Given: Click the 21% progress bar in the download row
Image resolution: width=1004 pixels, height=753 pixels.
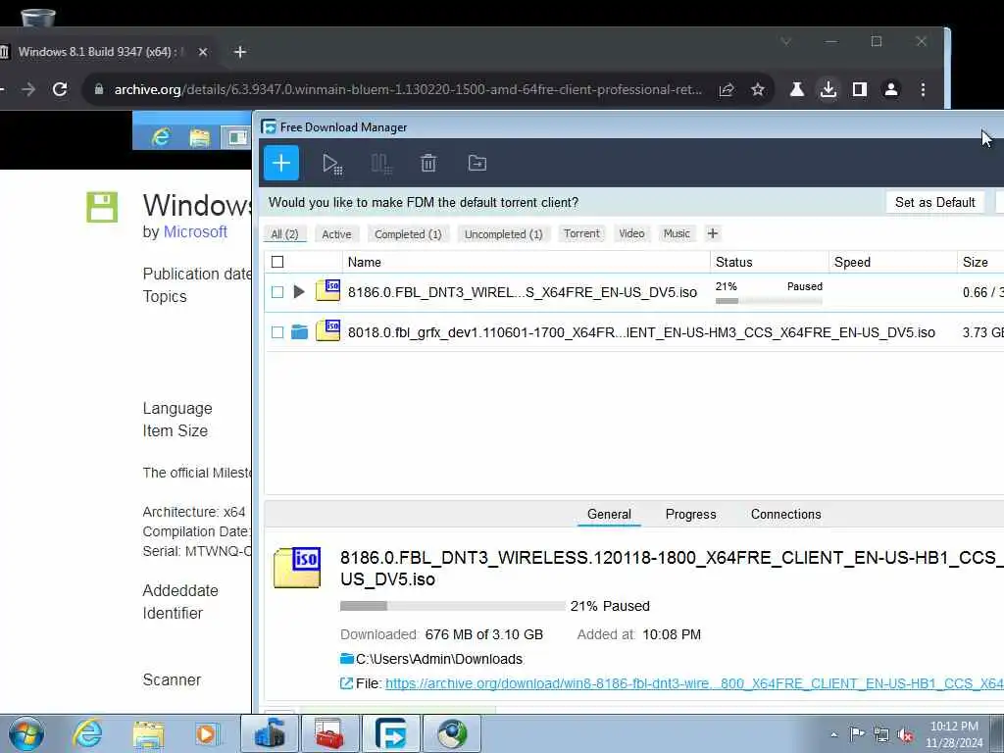Looking at the screenshot, I should click(x=769, y=300).
